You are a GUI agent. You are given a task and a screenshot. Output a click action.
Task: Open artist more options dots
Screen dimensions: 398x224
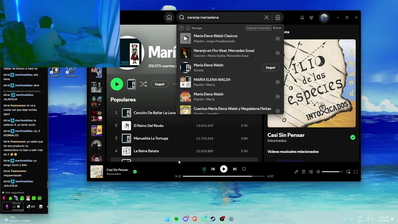pyautogui.click(x=175, y=84)
